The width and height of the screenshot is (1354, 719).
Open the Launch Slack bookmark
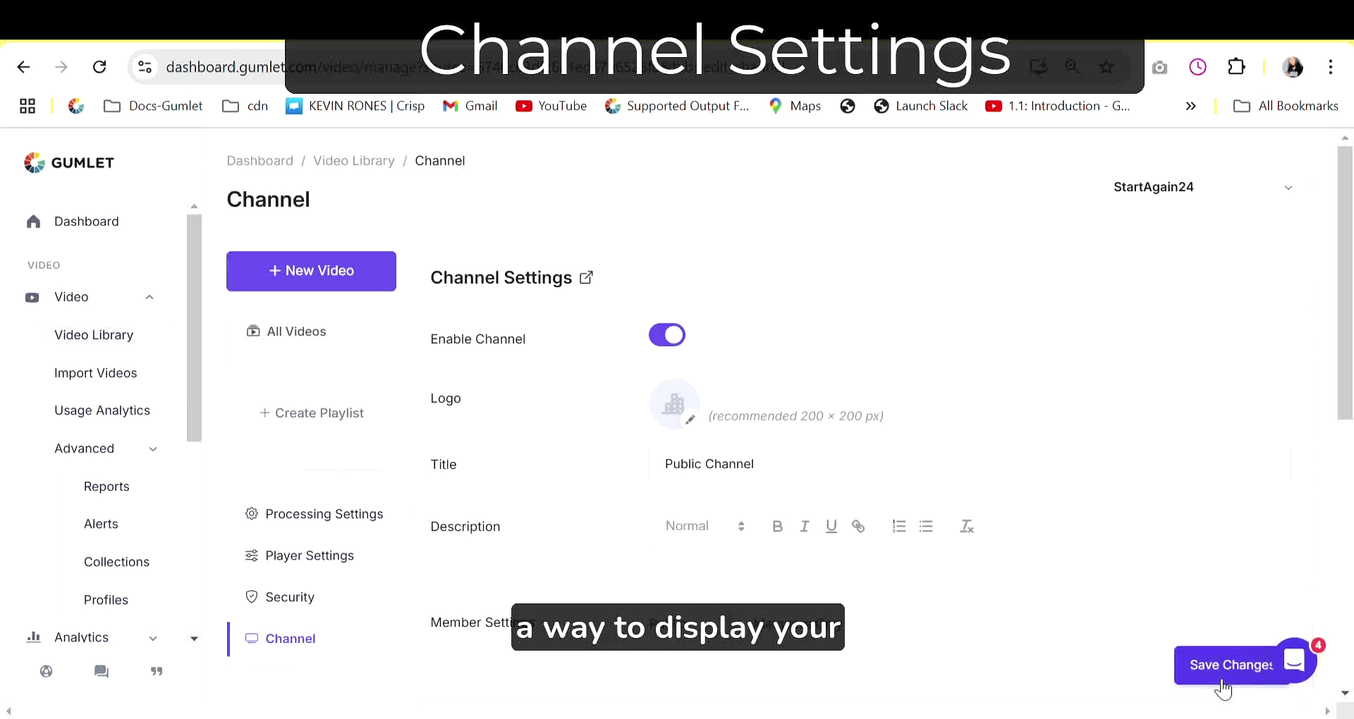point(921,106)
